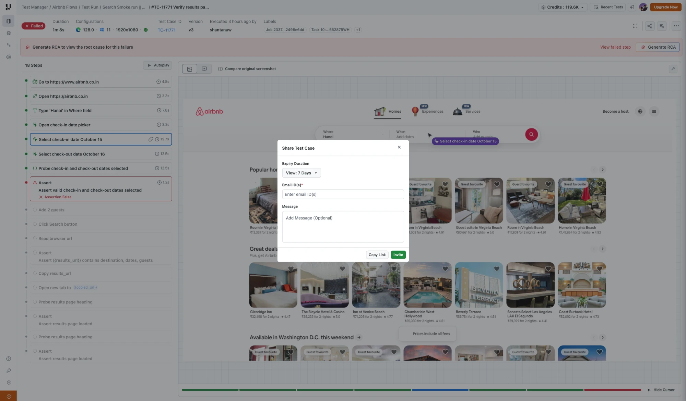This screenshot has width=686, height=401.
Task: Switch to the screenshot image view tab
Action: click(x=190, y=69)
